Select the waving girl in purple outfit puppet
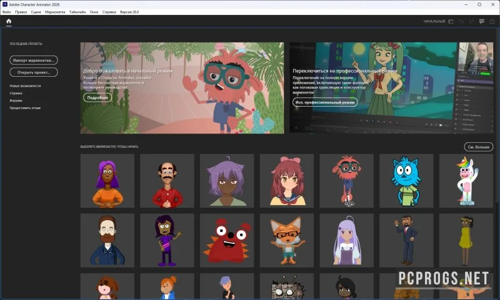This screenshot has height=300, width=500. pos(167,241)
